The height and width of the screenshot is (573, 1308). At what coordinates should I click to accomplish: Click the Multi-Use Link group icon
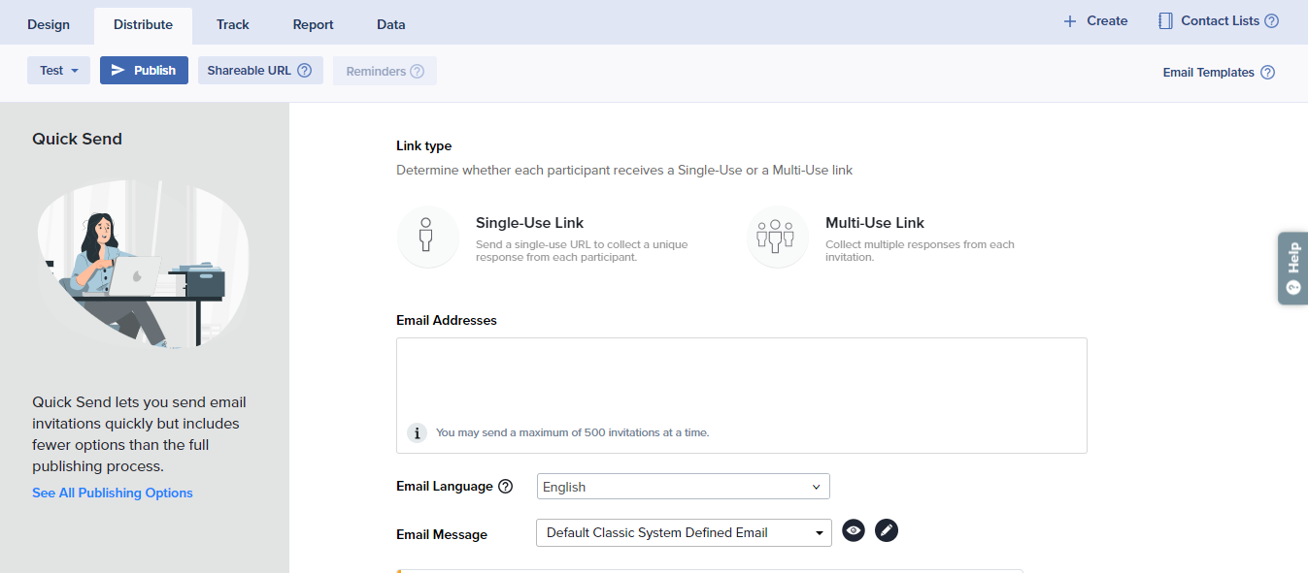(777, 237)
